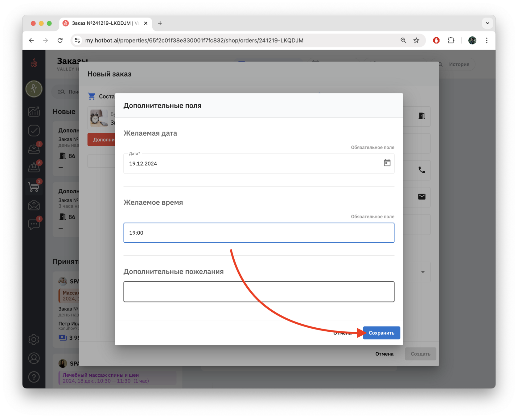Open the inbox tray with badge 3
This screenshot has width=518, height=418.
click(34, 149)
